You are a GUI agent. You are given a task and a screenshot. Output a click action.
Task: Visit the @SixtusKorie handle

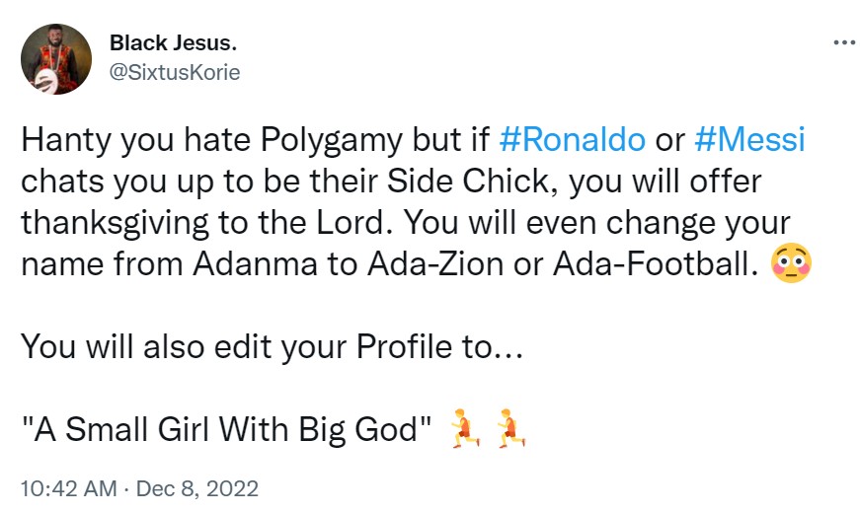click(175, 73)
